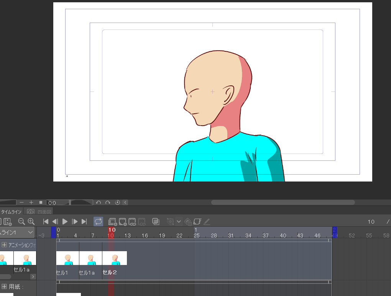Click the Redo arrow icon
The image size is (391, 296).
coord(108,202)
